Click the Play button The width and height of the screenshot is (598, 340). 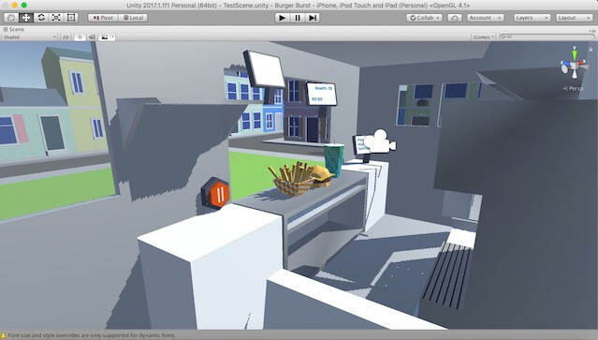[282, 18]
